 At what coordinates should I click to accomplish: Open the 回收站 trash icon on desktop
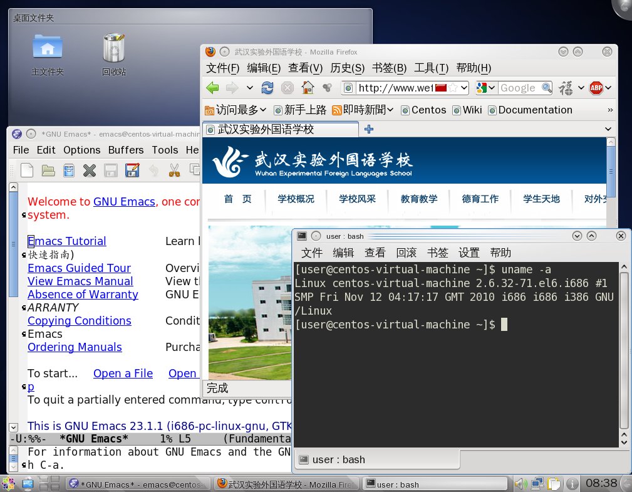click(114, 55)
